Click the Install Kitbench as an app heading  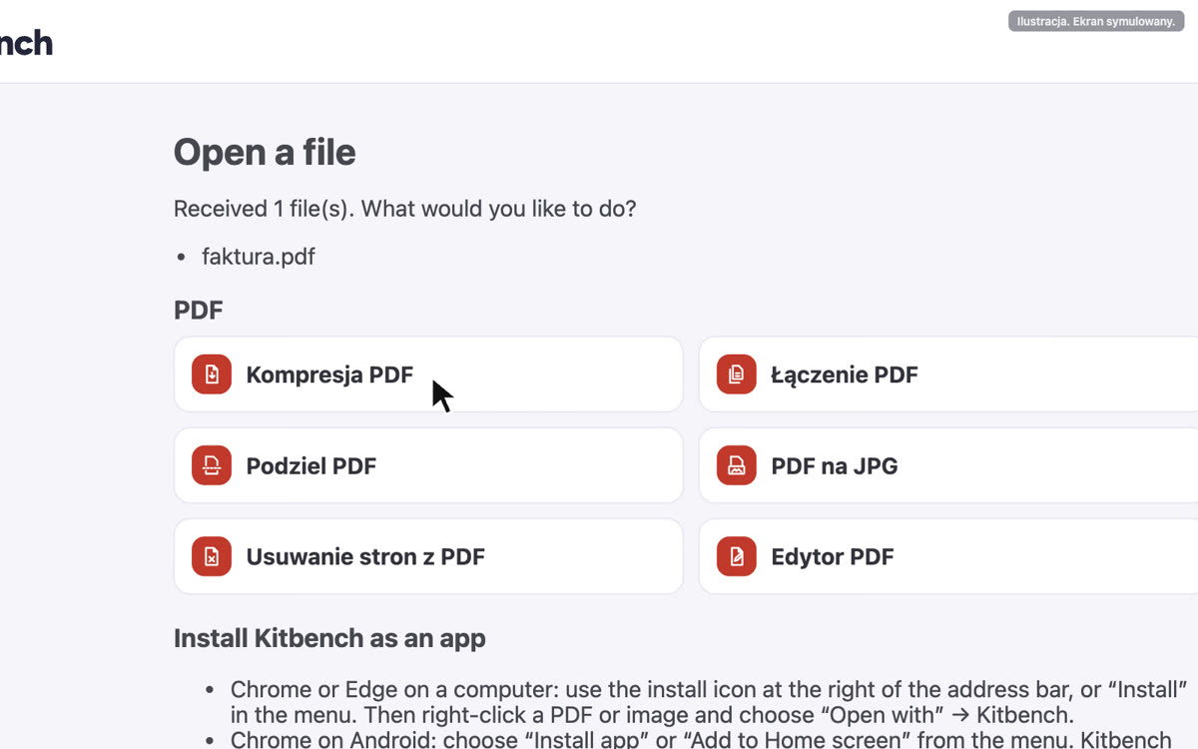[329, 638]
